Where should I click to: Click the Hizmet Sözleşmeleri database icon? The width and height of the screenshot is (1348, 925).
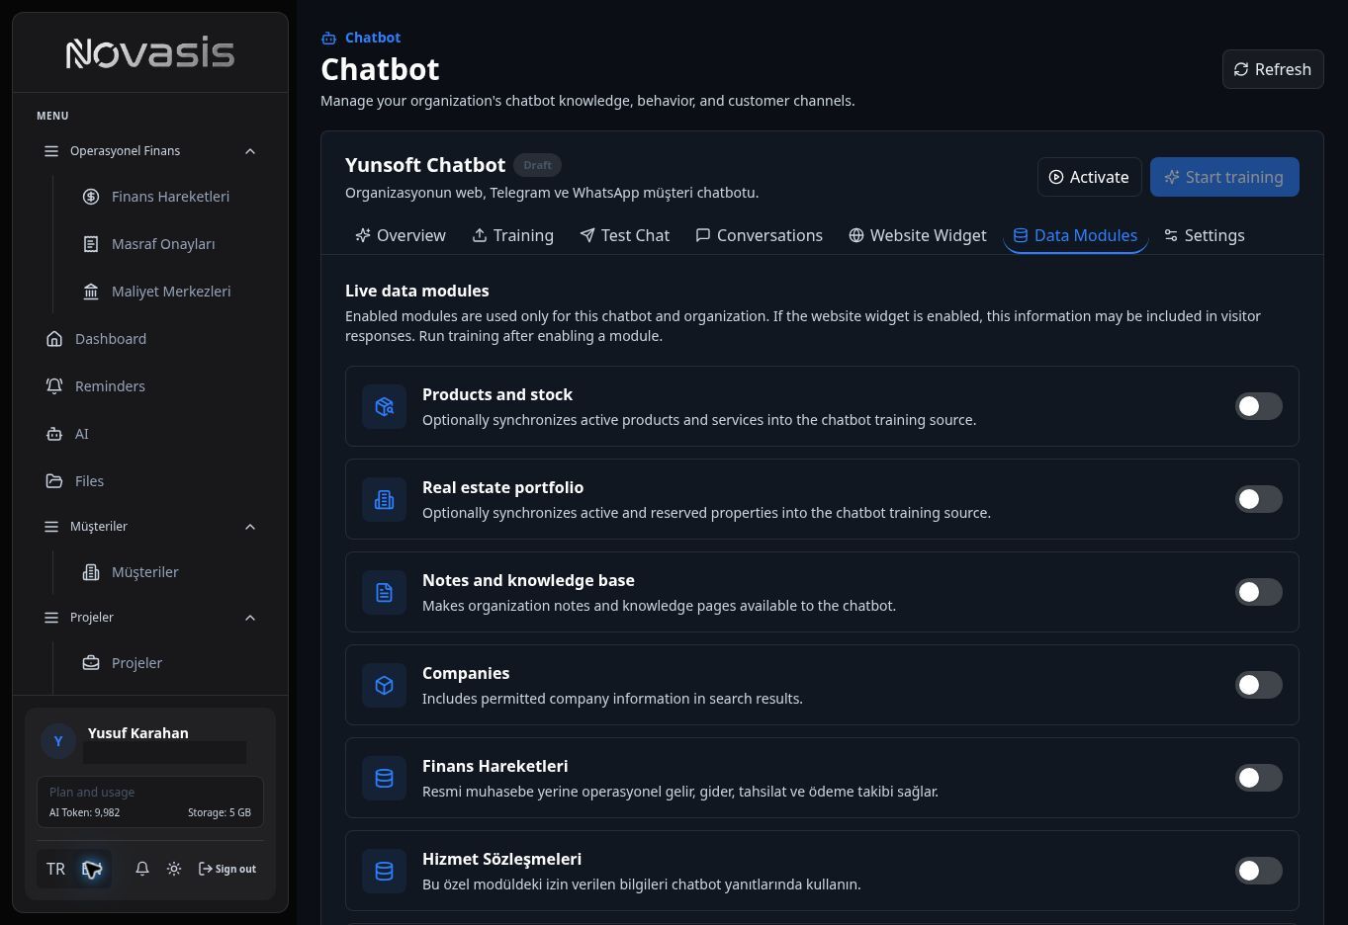pyautogui.click(x=385, y=871)
